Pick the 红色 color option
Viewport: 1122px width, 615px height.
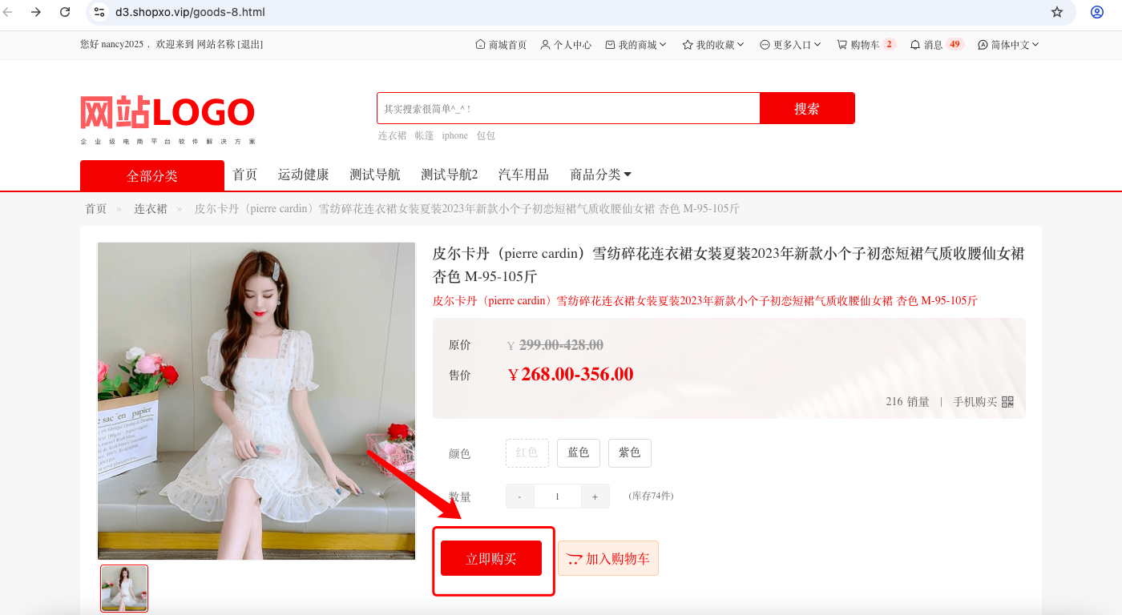pos(527,452)
